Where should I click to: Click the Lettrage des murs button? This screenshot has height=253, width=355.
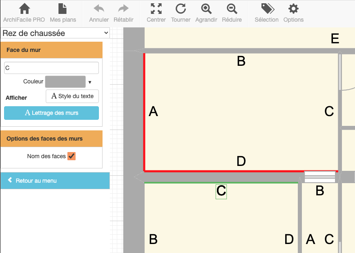pos(51,113)
